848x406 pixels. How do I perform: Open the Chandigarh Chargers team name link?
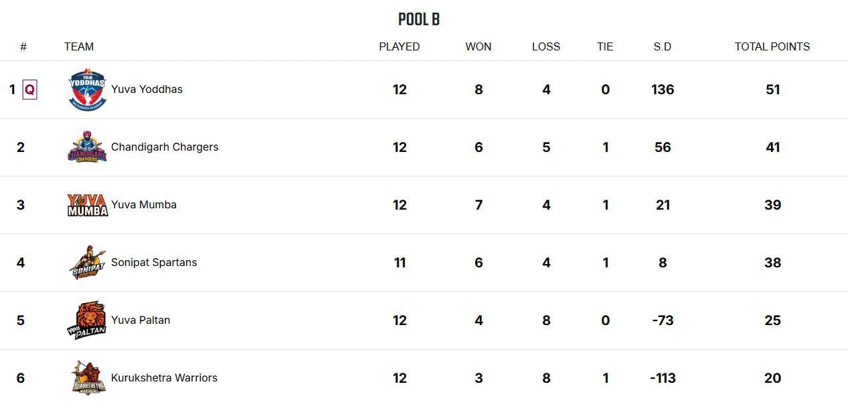[x=165, y=147]
